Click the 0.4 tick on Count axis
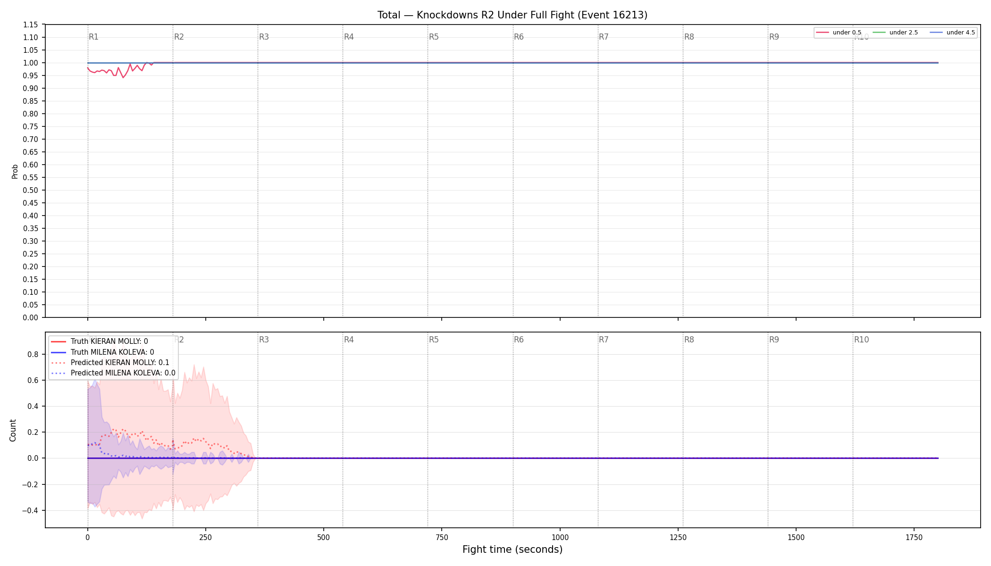The height and width of the screenshot is (566, 991). (33, 406)
